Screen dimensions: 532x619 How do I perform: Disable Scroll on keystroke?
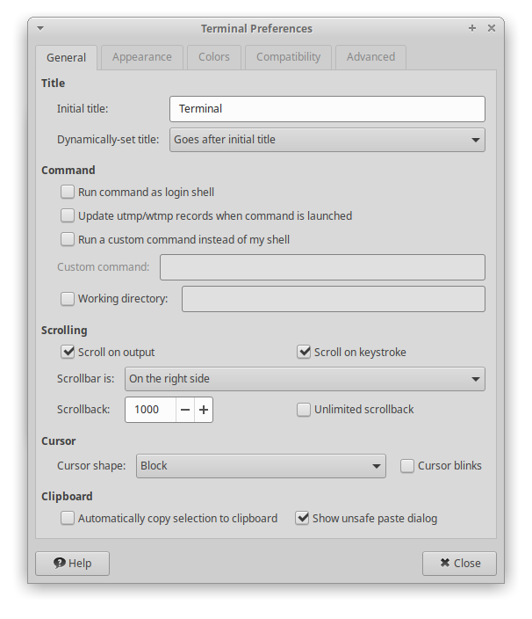304,352
